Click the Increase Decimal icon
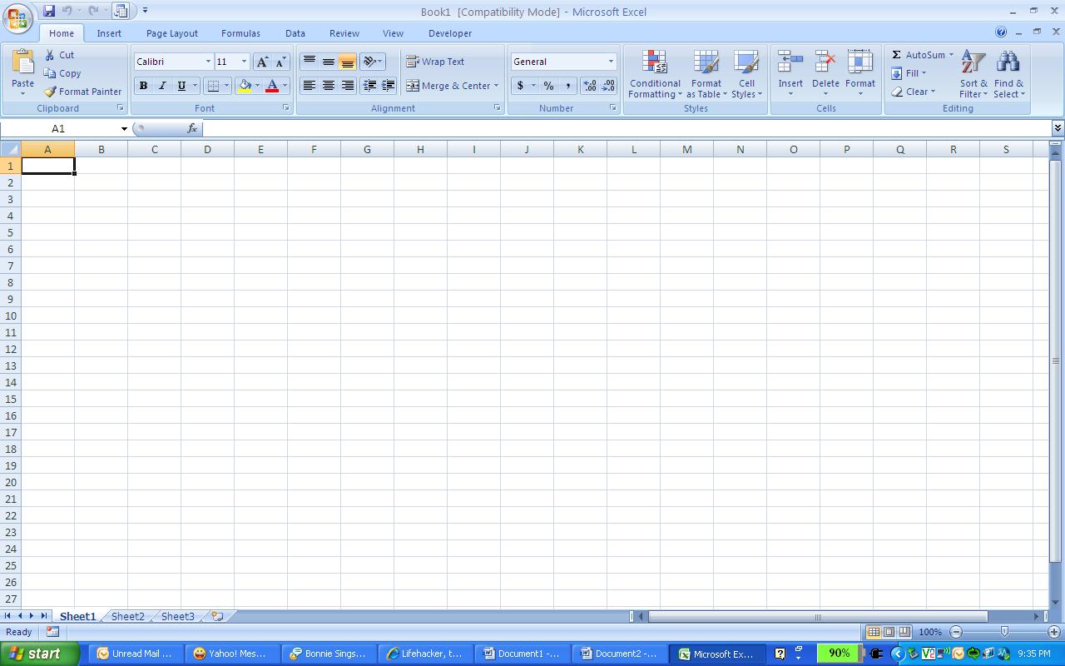1065x666 pixels. [590, 85]
